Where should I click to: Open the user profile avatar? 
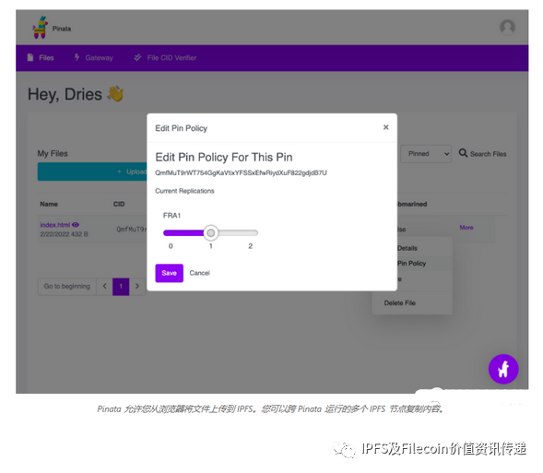[507, 28]
